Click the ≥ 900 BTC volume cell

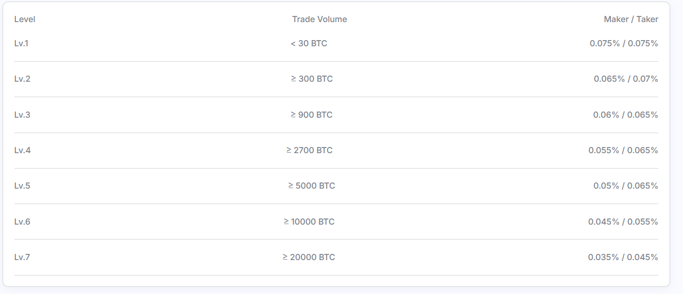(x=312, y=115)
